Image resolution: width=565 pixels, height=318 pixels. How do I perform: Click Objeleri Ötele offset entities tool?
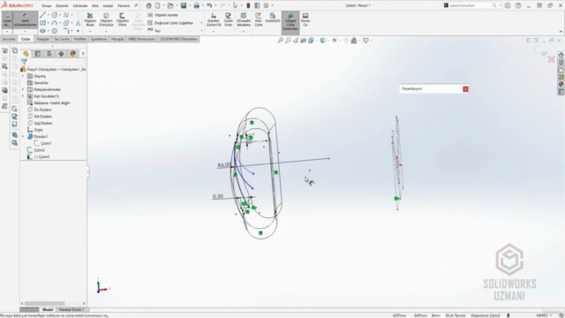(122, 19)
